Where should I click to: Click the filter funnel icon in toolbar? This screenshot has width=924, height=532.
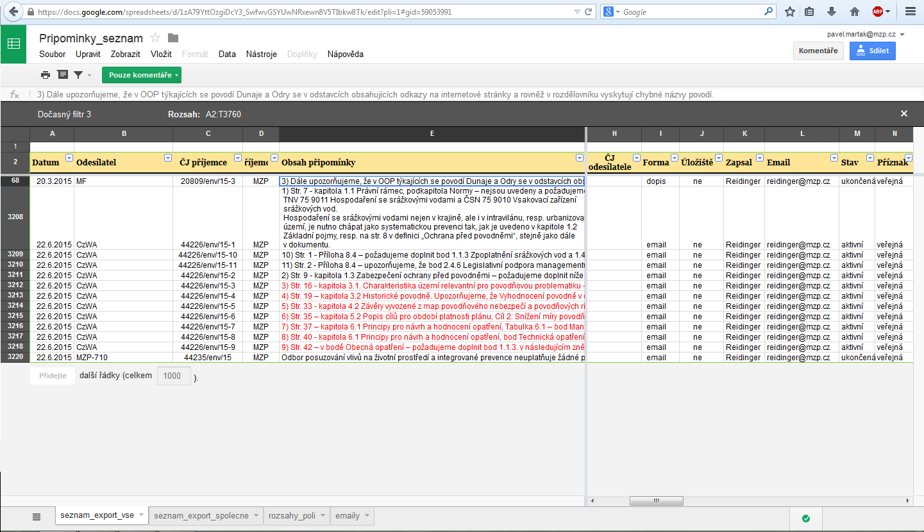tap(78, 75)
